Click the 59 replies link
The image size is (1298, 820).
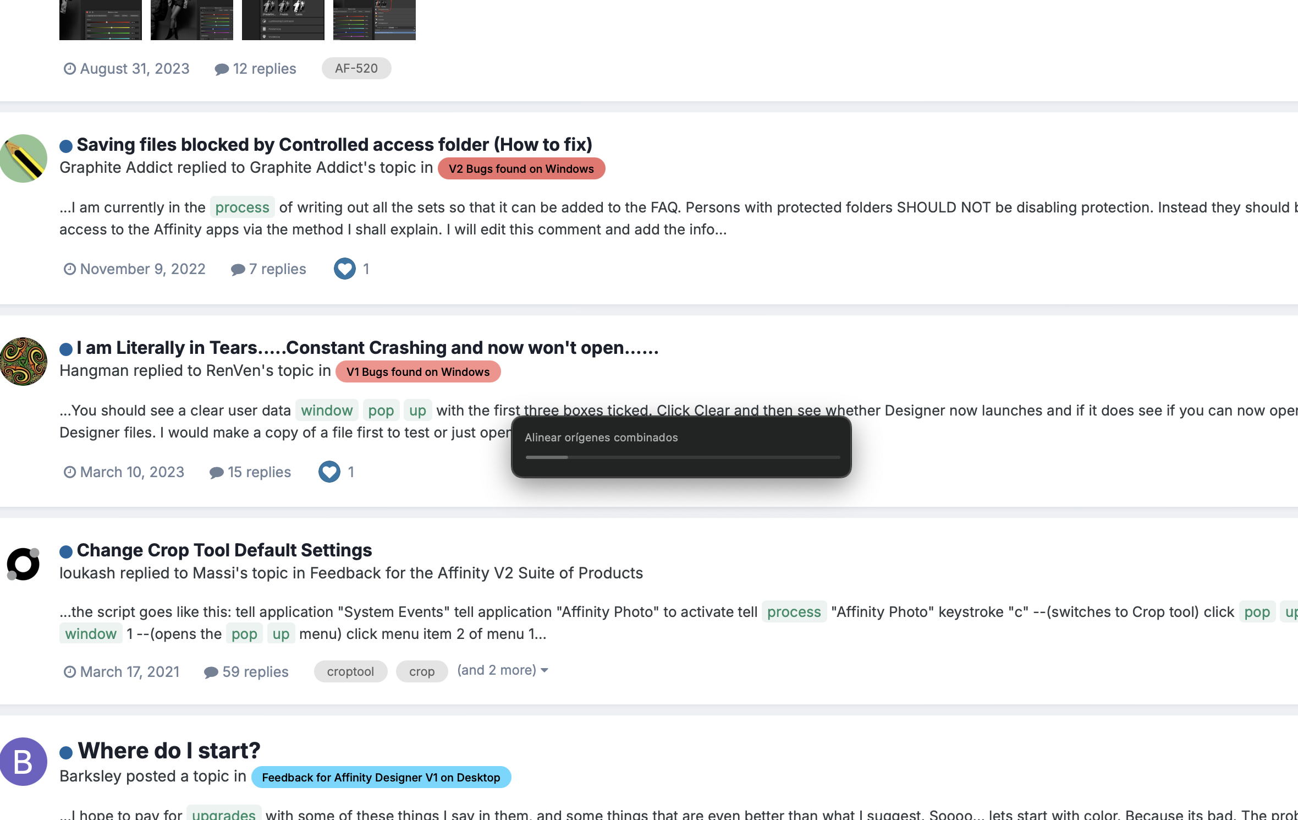tap(255, 672)
